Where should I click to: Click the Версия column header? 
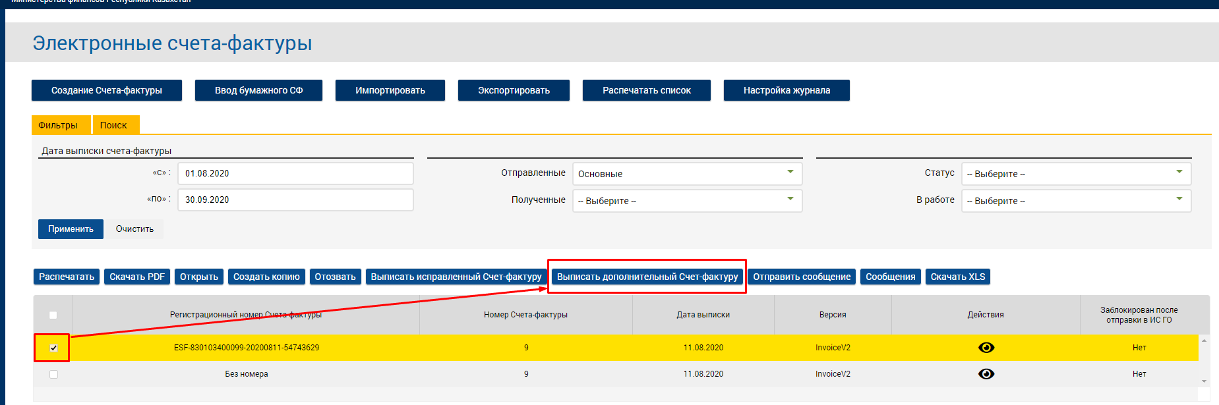click(x=833, y=315)
